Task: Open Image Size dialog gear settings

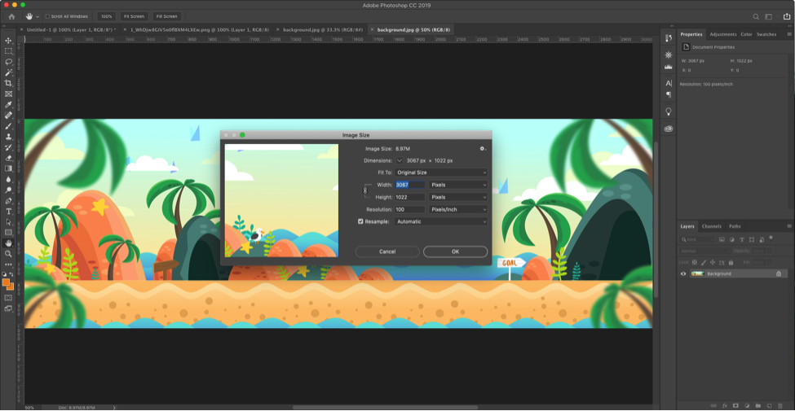Action: point(483,149)
